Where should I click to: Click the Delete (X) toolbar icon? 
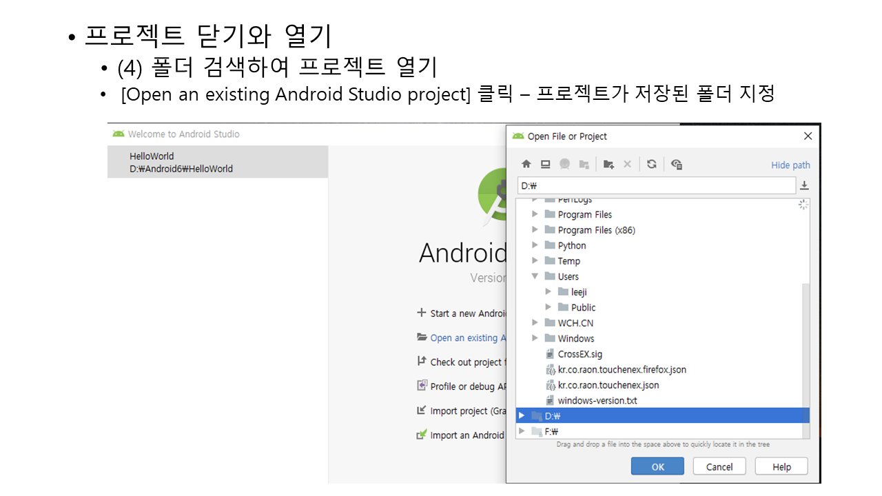[627, 165]
